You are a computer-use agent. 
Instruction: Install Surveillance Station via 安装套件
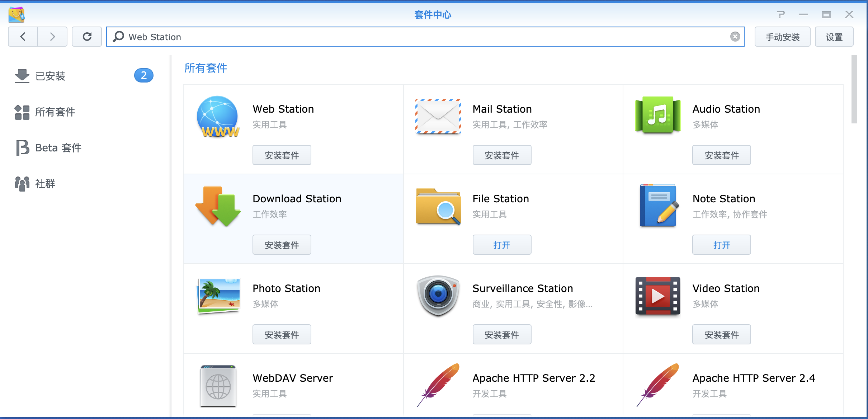coord(502,334)
